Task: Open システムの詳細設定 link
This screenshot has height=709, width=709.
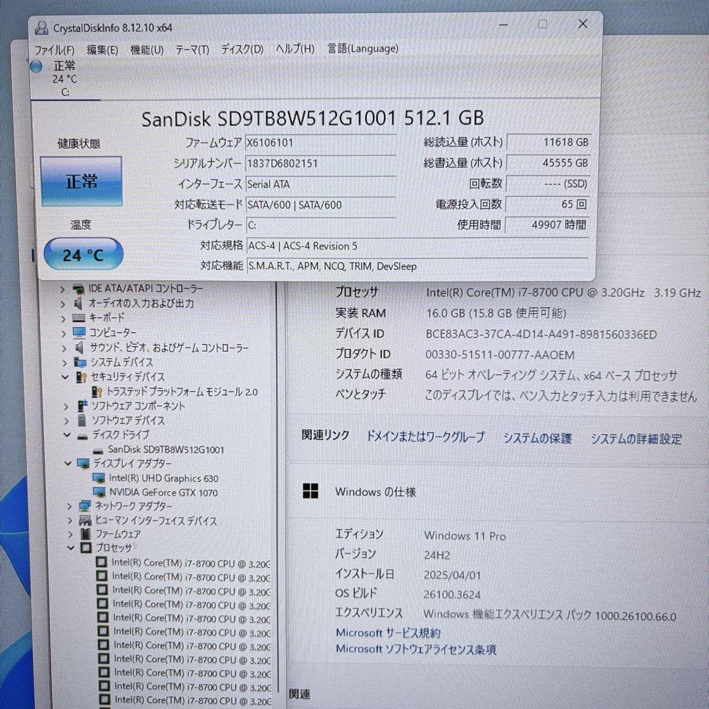Action: (x=636, y=439)
